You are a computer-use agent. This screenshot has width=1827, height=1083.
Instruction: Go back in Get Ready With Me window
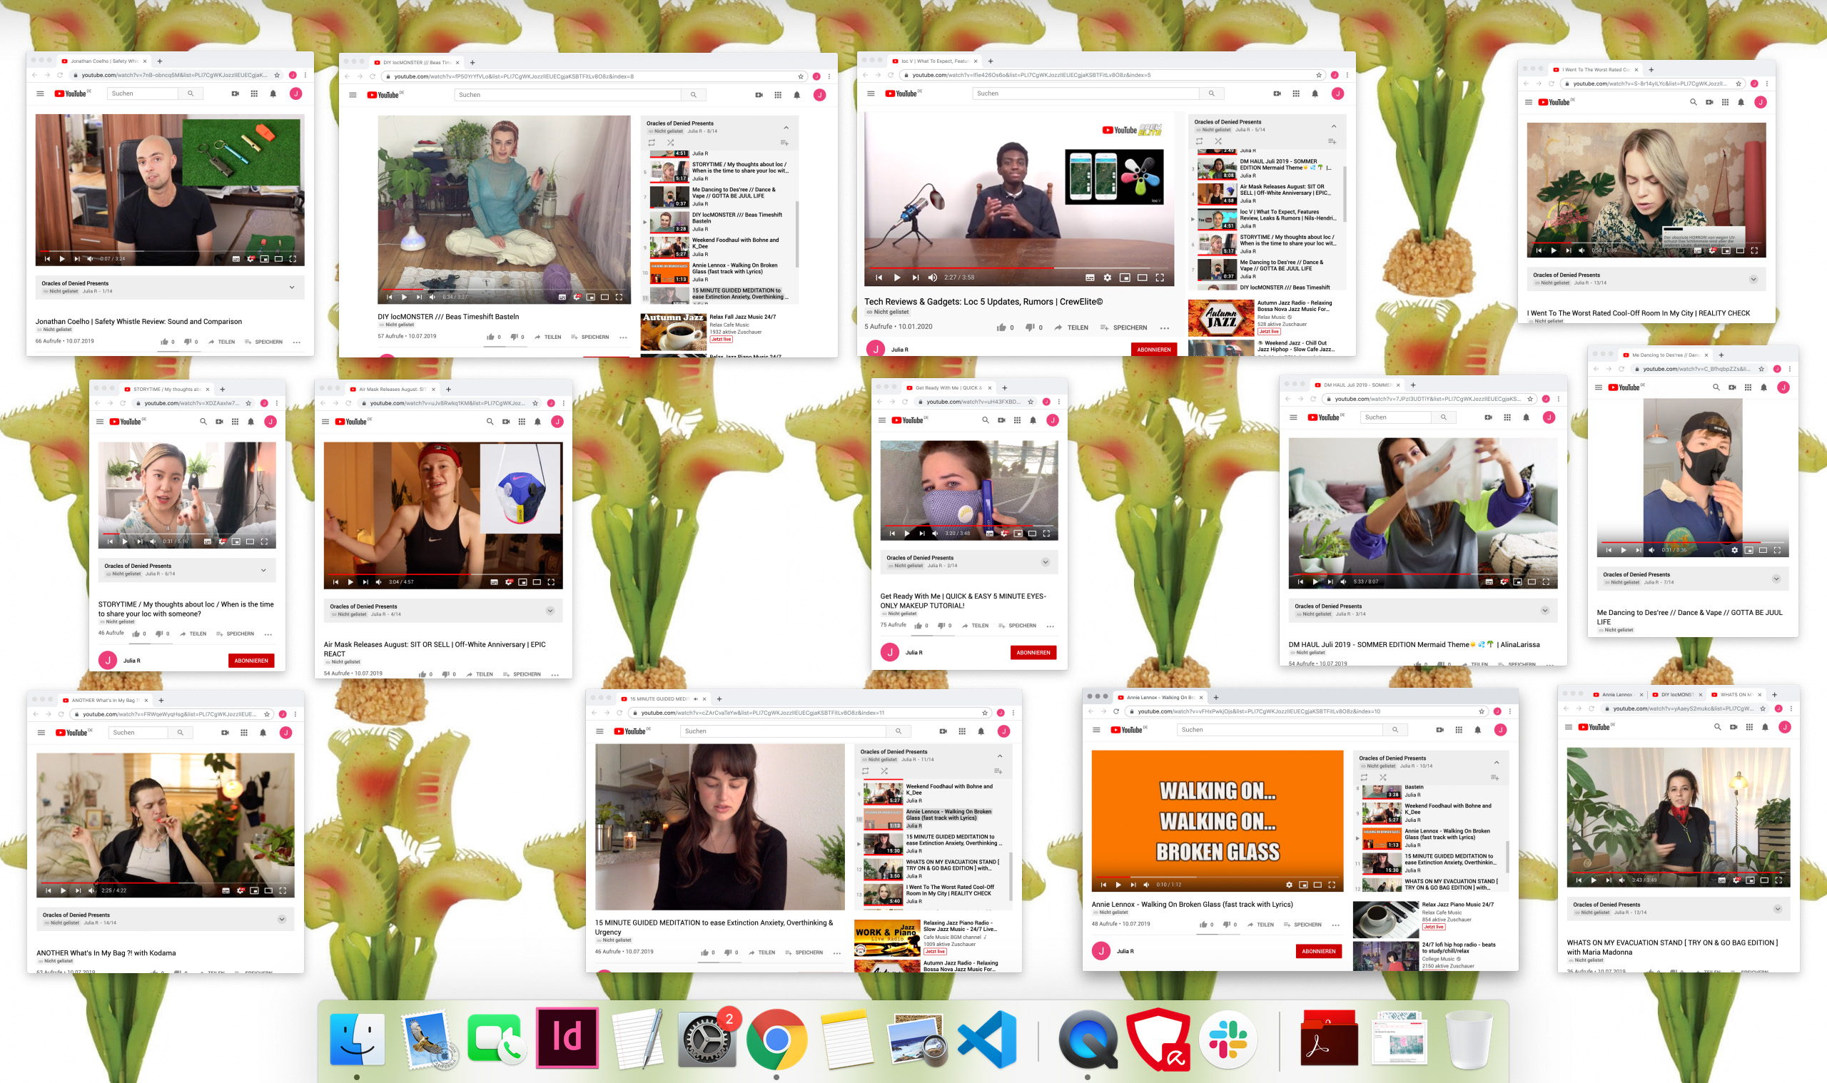click(879, 402)
